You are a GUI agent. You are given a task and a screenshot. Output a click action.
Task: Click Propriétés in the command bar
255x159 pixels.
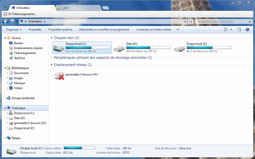tap(35, 29)
